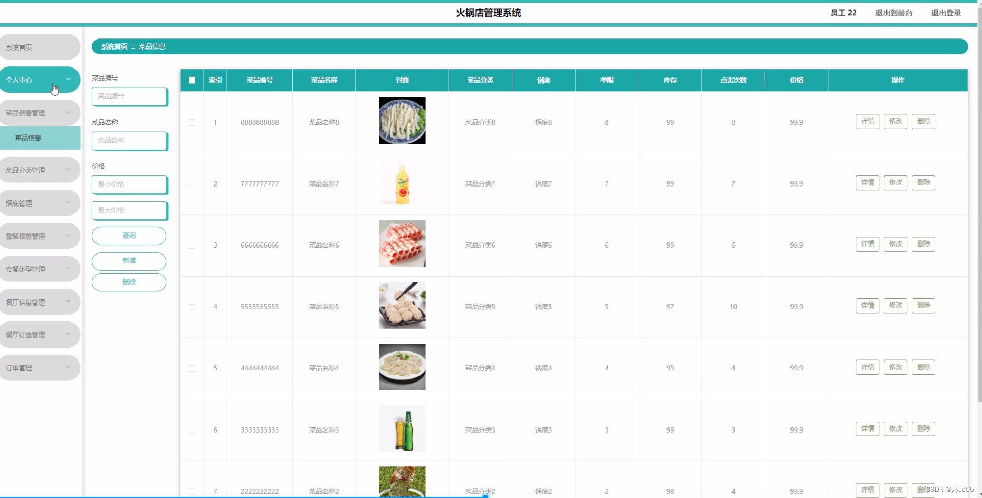
Task: Check the row for 菜品名称5
Action: [192, 307]
